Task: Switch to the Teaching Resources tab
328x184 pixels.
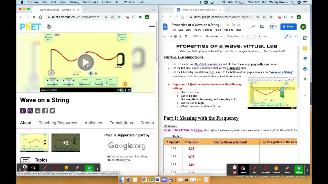Action: (x=58, y=123)
